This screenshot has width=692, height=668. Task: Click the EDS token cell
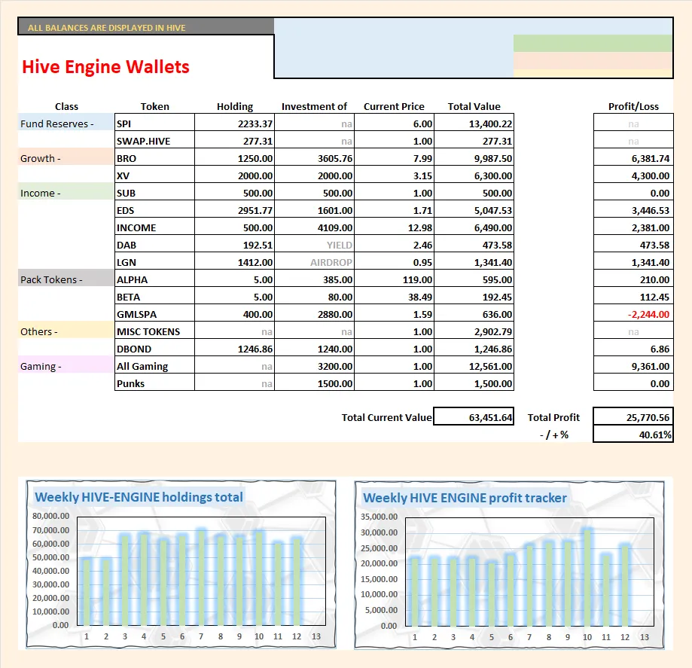pos(154,210)
